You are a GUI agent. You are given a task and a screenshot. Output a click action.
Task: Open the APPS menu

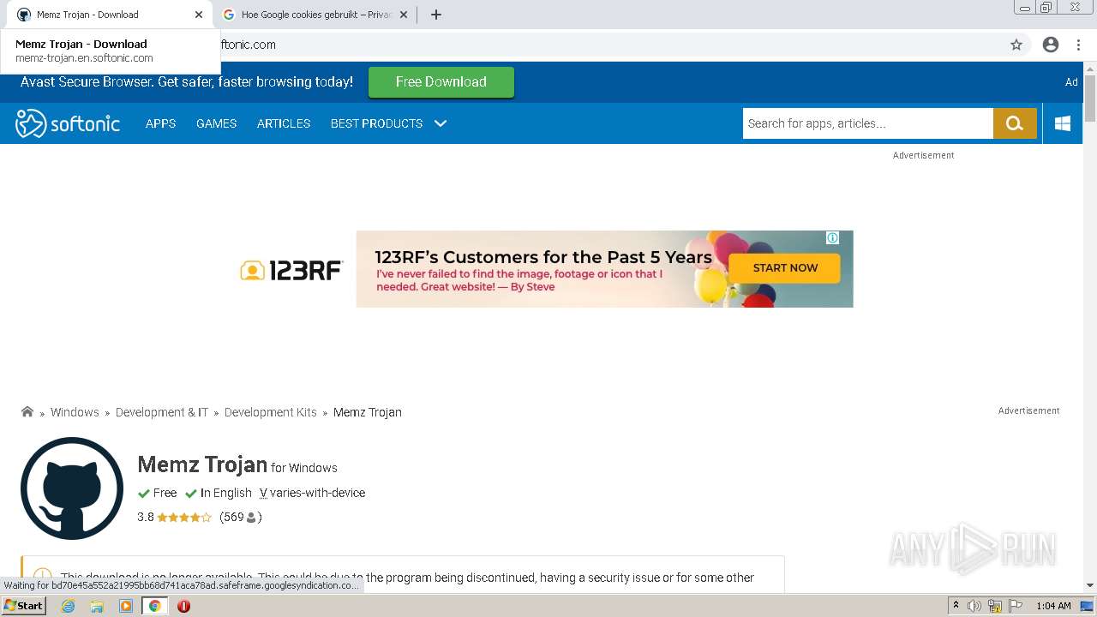click(x=160, y=123)
